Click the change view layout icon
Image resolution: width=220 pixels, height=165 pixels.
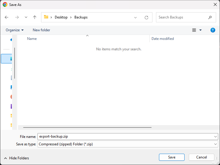(x=194, y=30)
